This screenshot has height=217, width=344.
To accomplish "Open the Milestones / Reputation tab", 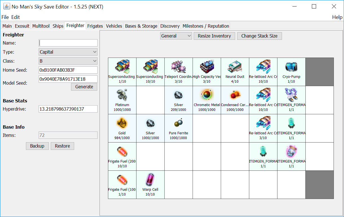I will tap(206, 26).
